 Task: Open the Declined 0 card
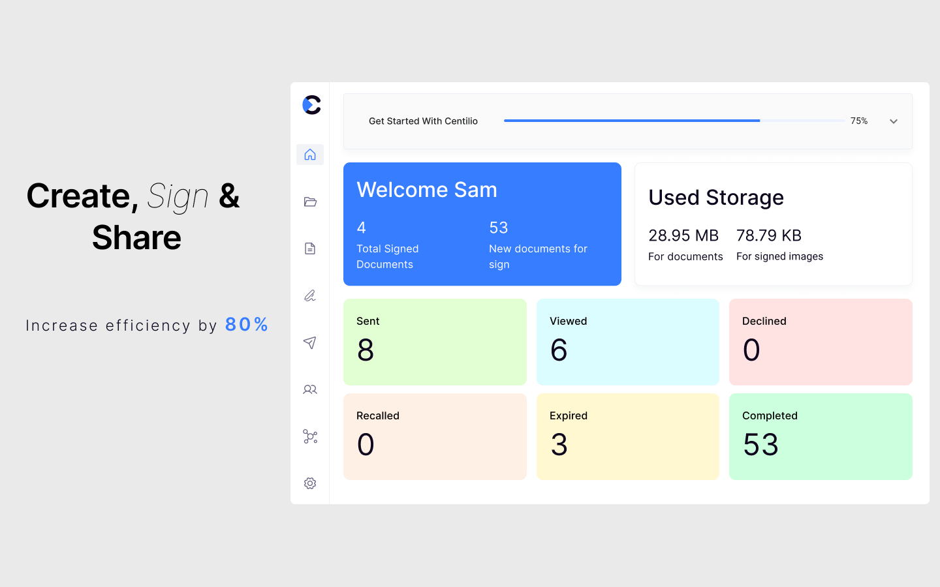[x=821, y=342]
